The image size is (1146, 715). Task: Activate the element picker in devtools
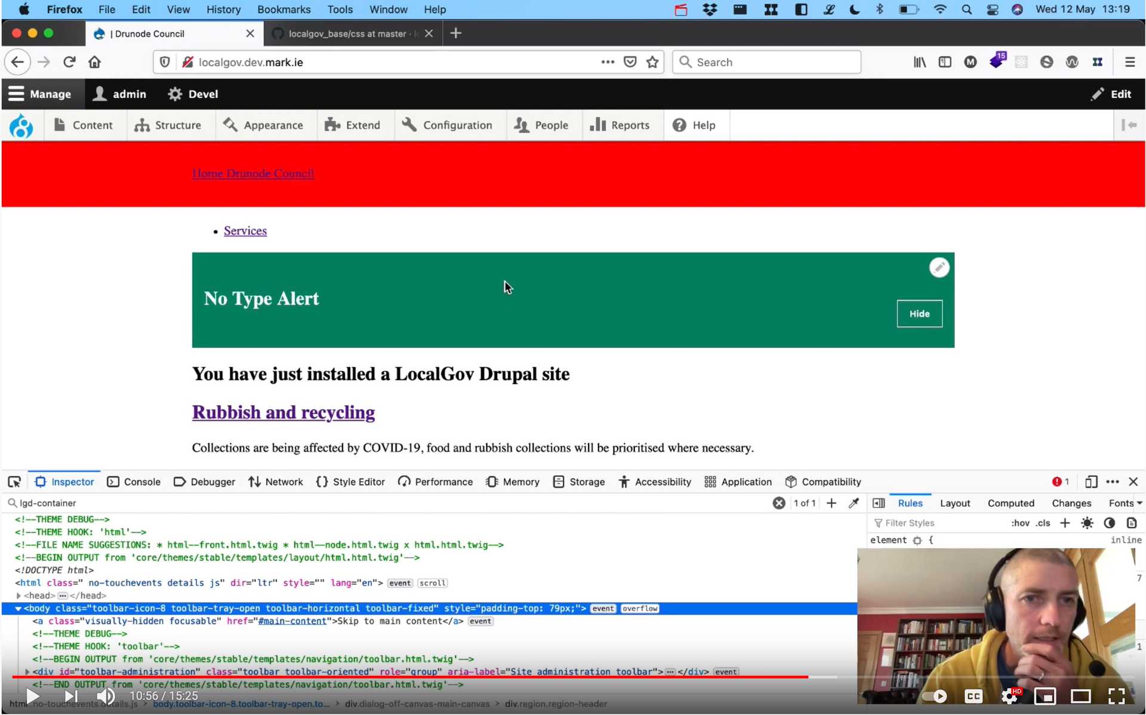(14, 482)
